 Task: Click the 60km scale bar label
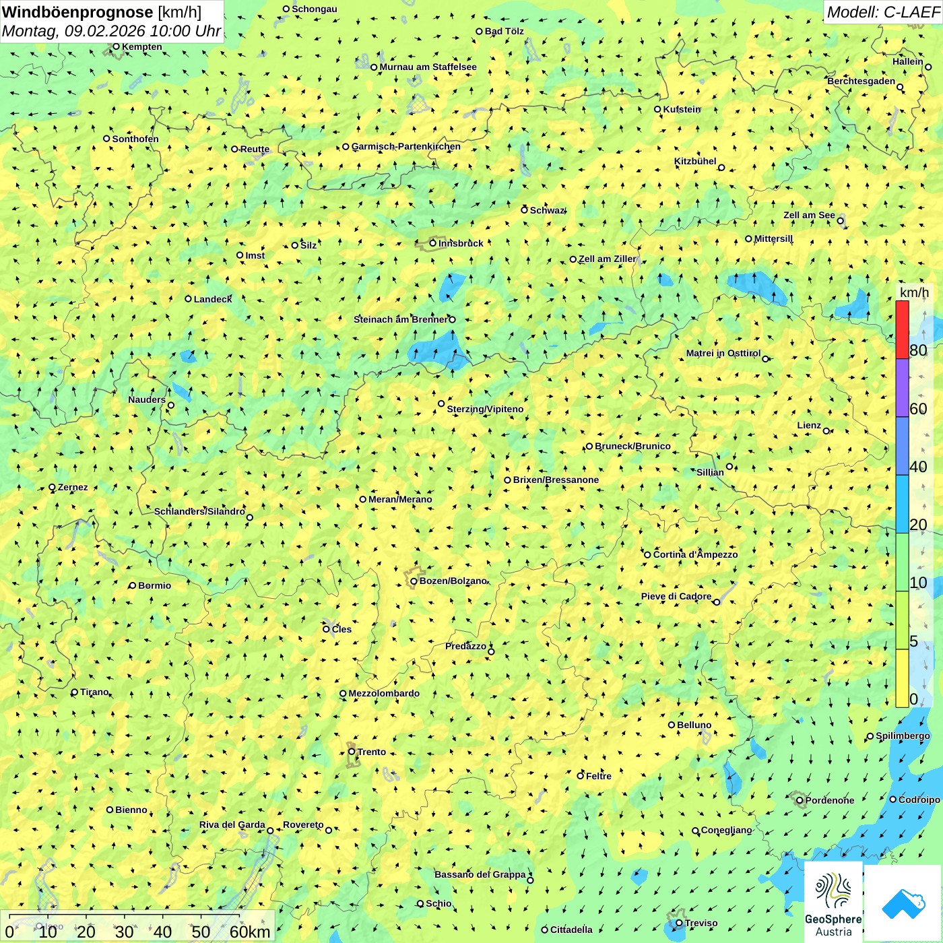(x=250, y=932)
